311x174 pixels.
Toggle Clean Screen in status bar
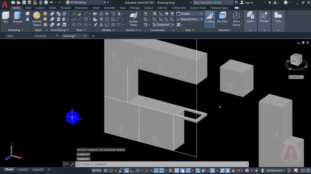[x=303, y=171]
